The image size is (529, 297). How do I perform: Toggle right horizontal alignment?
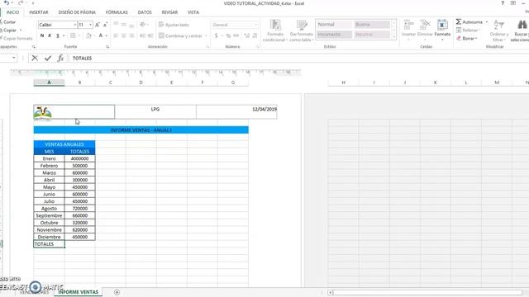click(x=131, y=35)
